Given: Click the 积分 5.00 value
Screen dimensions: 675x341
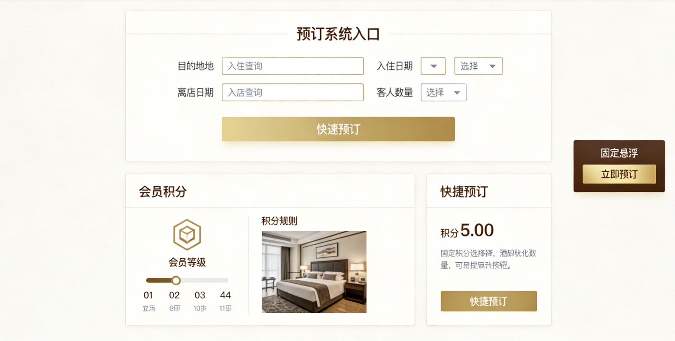Looking at the screenshot, I should tap(477, 231).
